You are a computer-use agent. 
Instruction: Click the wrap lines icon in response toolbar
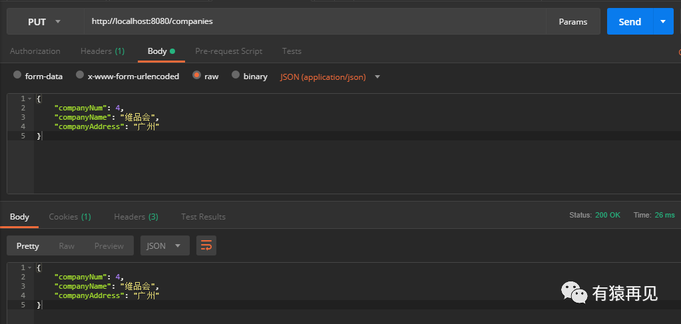tap(206, 245)
